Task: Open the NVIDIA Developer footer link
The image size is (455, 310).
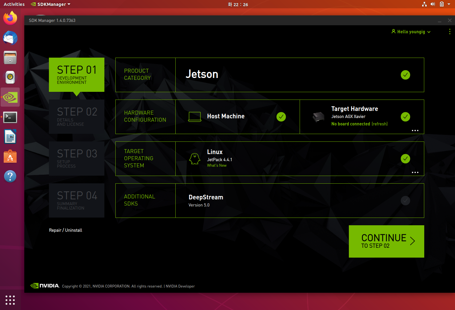Action: 180,286
